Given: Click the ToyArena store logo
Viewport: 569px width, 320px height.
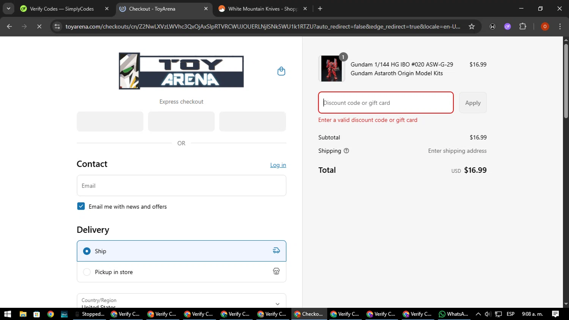Looking at the screenshot, I should (x=181, y=71).
